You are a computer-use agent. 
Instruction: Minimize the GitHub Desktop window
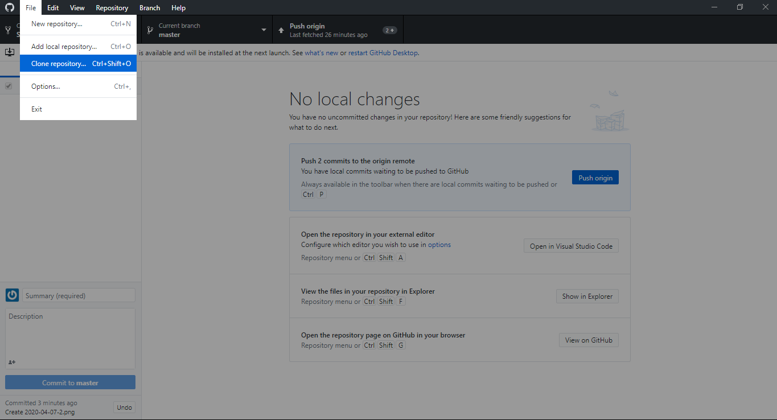point(714,7)
